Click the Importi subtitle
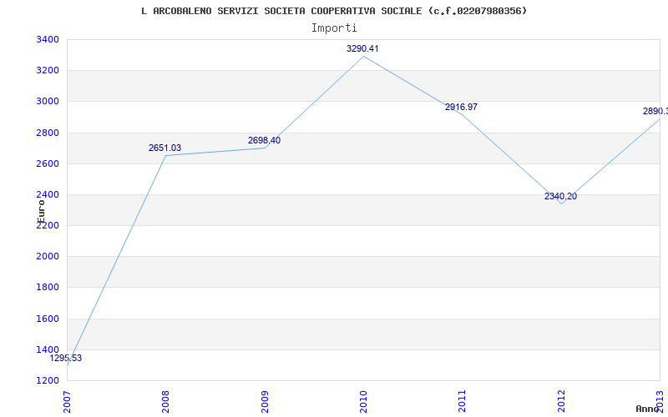The width and height of the screenshot is (668, 417). tap(334, 28)
